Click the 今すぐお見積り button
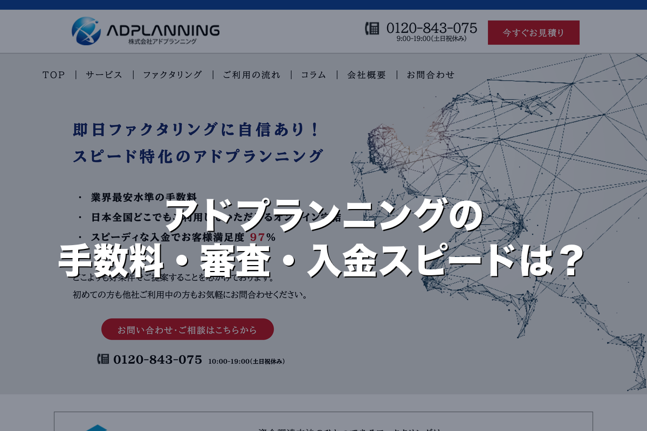The height and width of the screenshot is (431, 647). [534, 32]
